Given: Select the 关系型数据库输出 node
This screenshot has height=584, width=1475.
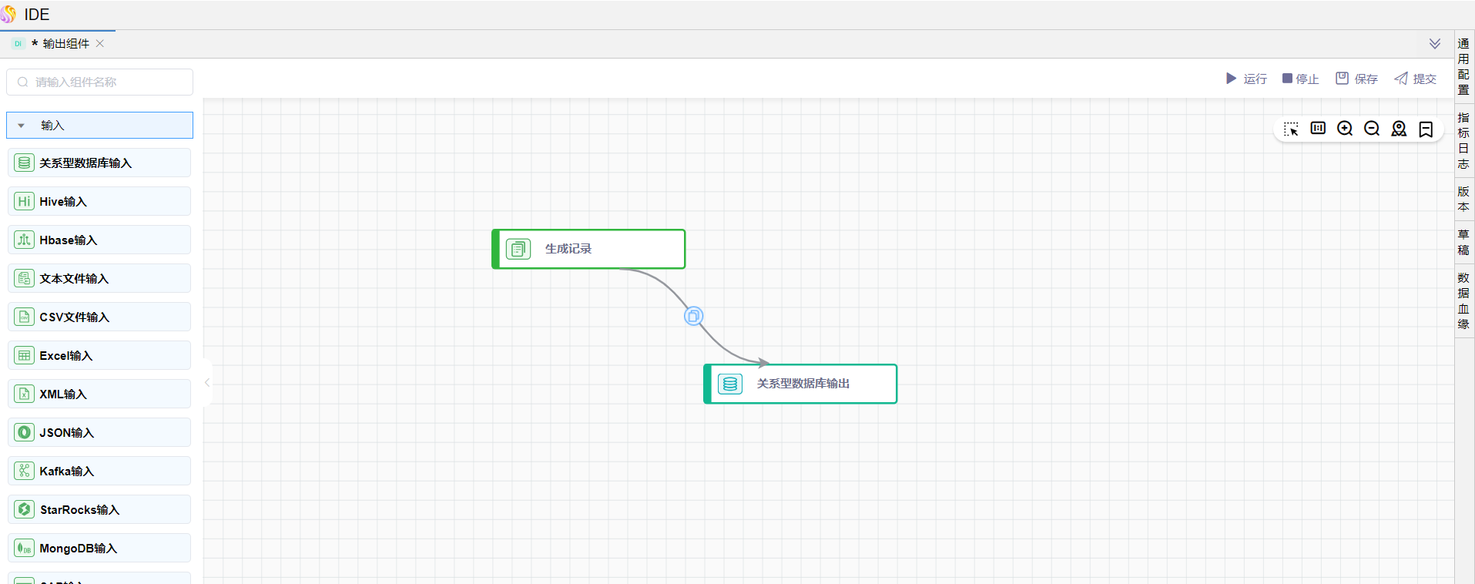Looking at the screenshot, I should click(801, 384).
